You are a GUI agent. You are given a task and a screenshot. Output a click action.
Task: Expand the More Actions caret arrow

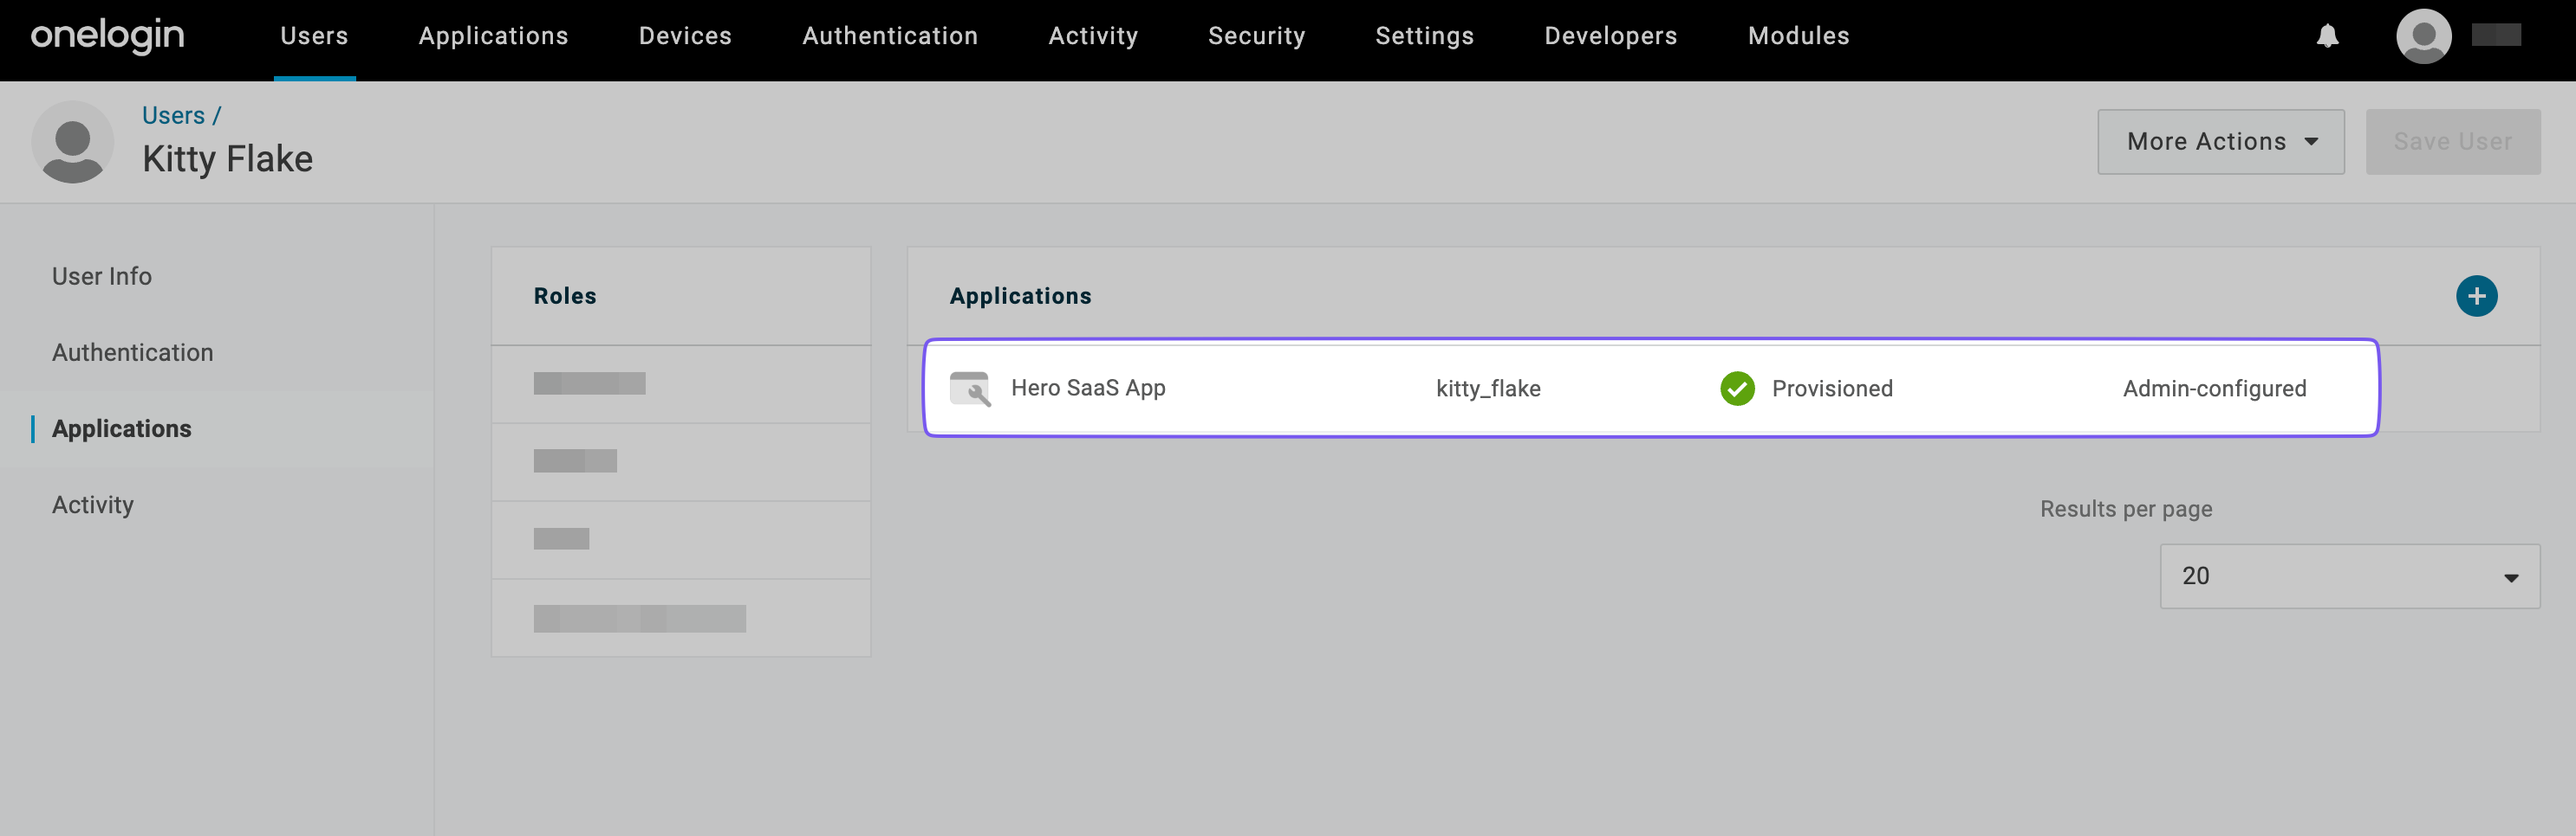point(2312,142)
